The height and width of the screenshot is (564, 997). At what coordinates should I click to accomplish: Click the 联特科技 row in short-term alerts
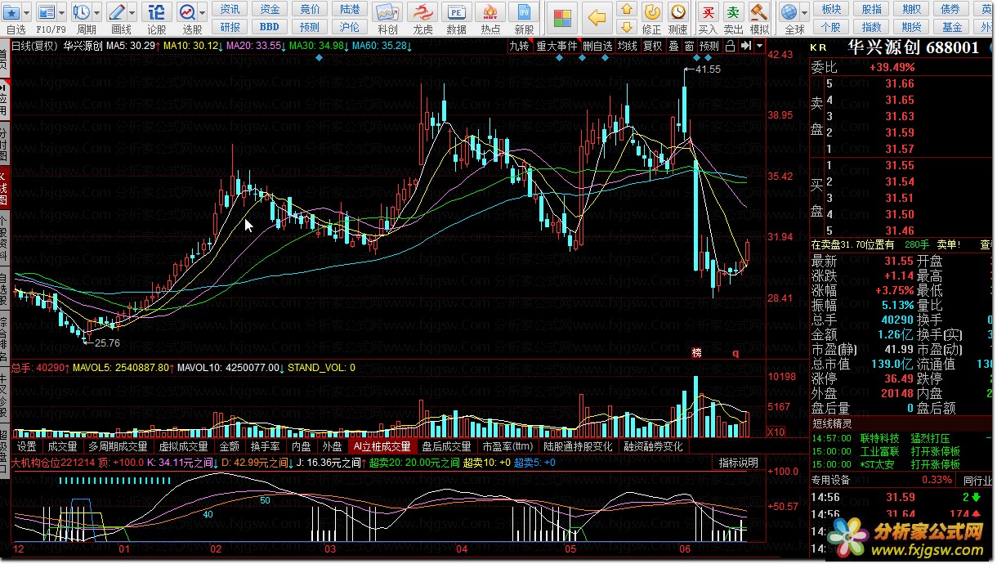[900, 438]
